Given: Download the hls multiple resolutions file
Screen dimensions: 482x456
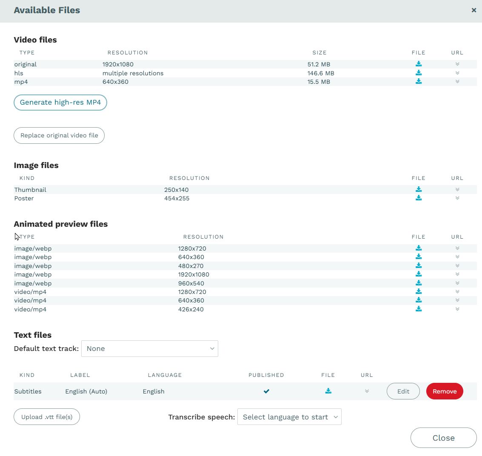Looking at the screenshot, I should (x=418, y=73).
